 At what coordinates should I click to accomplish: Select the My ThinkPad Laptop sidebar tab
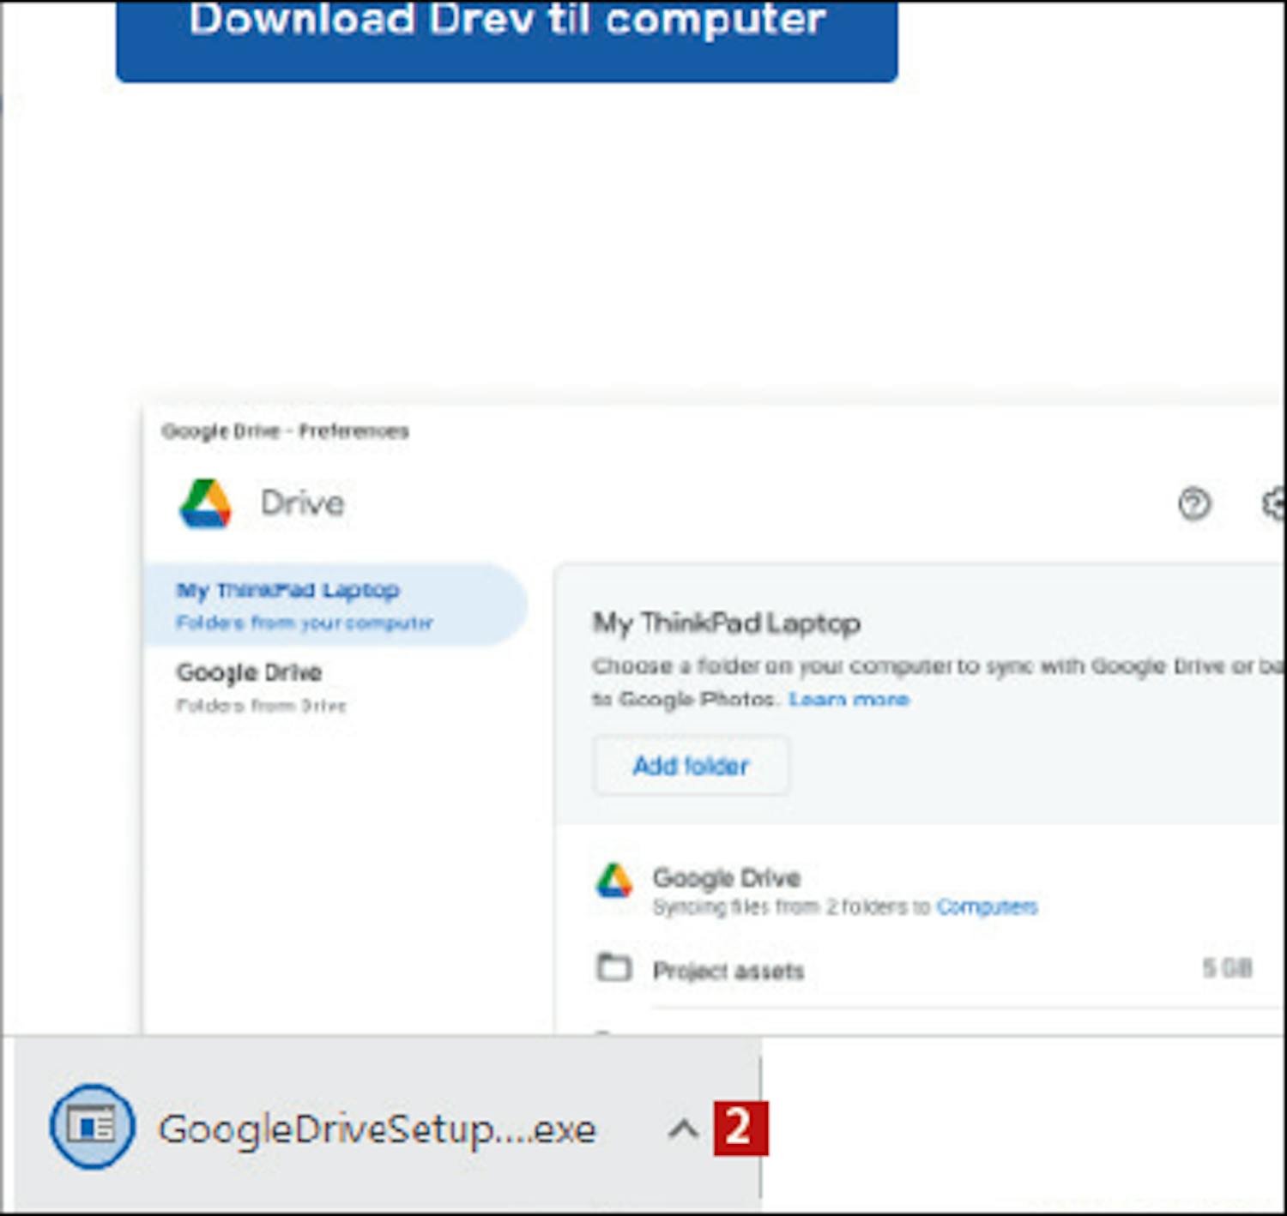pos(333,605)
